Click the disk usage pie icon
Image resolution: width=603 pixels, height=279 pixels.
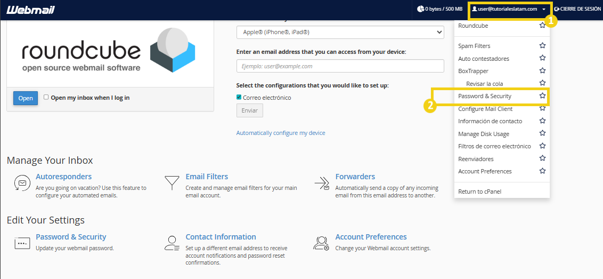(420, 9)
